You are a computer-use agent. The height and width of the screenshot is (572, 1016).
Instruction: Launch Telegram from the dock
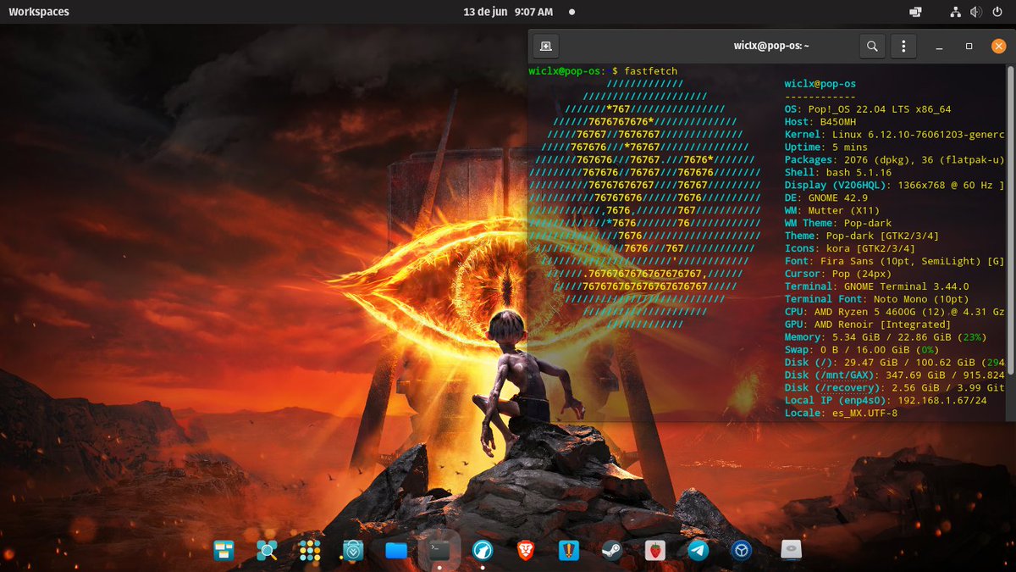pos(698,551)
